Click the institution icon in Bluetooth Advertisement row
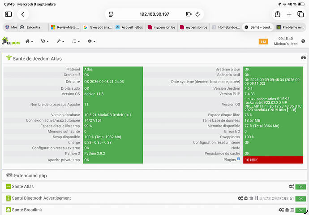The width and height of the screenshot is (309, 215). pos(251,198)
